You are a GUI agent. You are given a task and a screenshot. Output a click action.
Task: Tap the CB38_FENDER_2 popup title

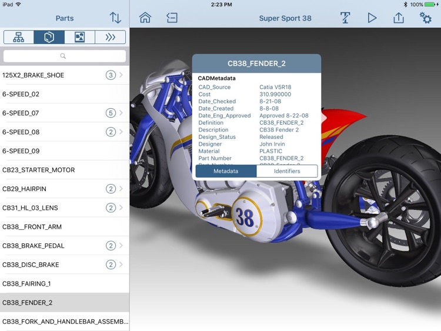click(x=256, y=63)
